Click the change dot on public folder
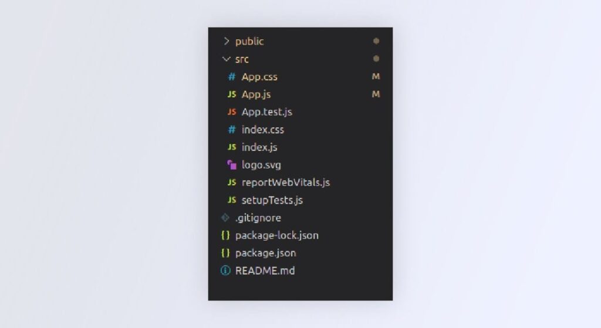601x328 pixels. (376, 41)
